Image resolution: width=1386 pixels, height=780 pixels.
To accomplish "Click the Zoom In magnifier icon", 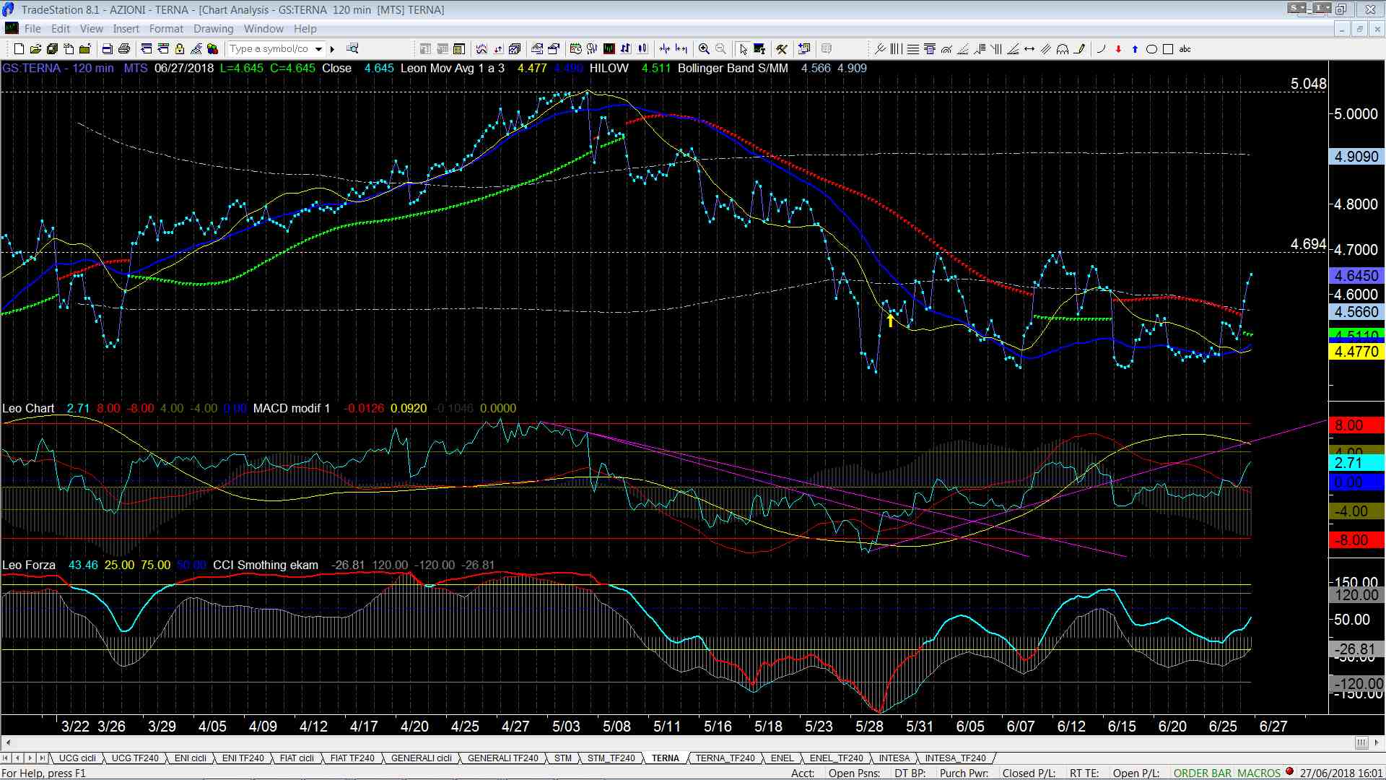I will click(704, 49).
